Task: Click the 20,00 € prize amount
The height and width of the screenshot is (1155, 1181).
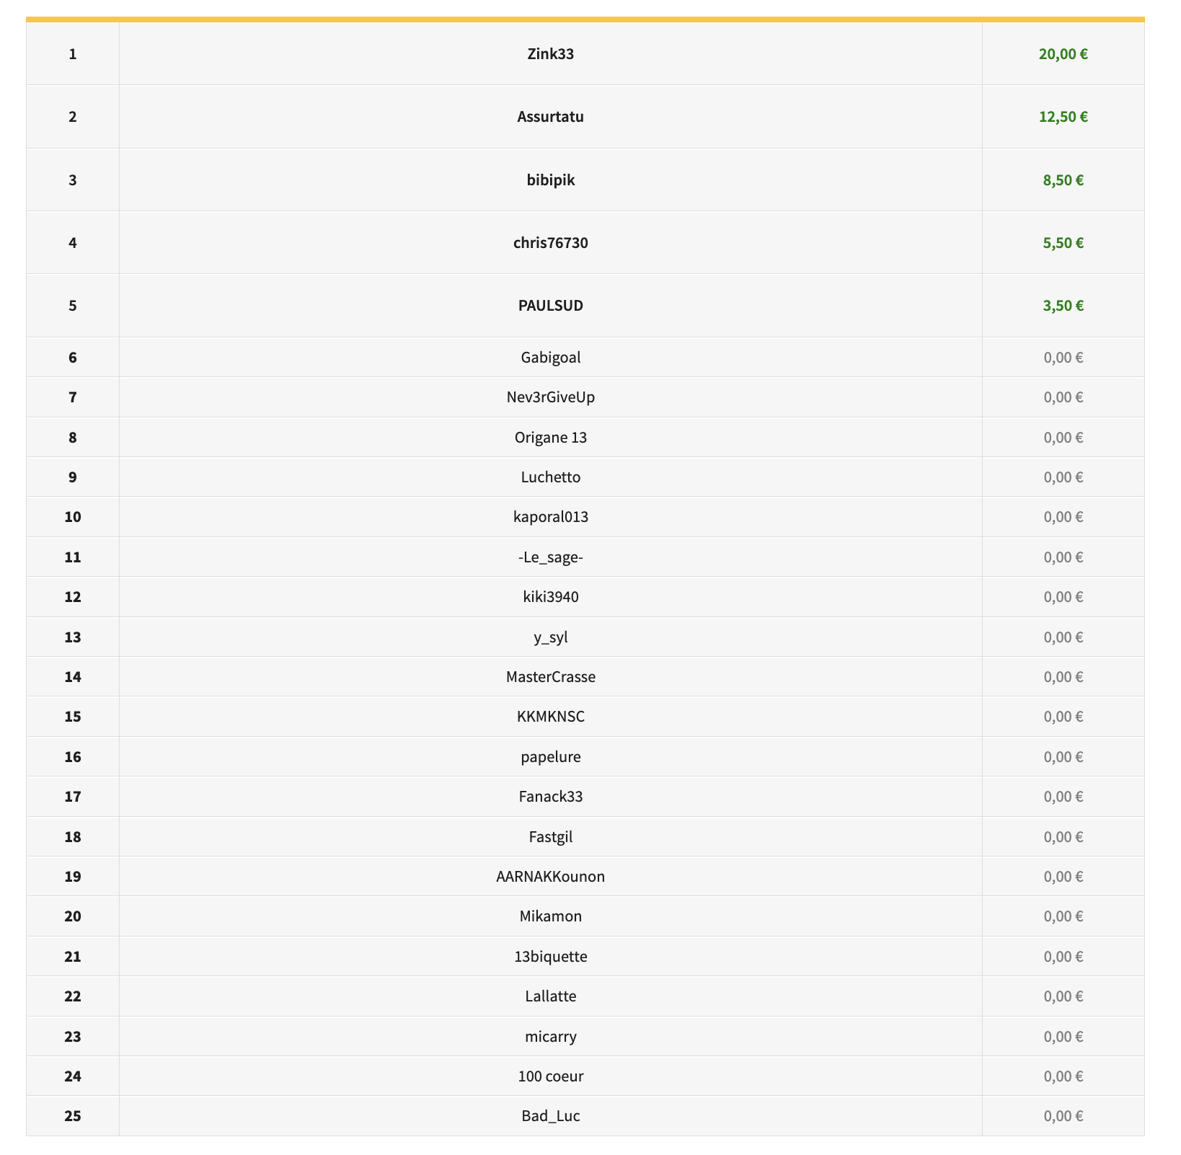Action: pos(1063,54)
